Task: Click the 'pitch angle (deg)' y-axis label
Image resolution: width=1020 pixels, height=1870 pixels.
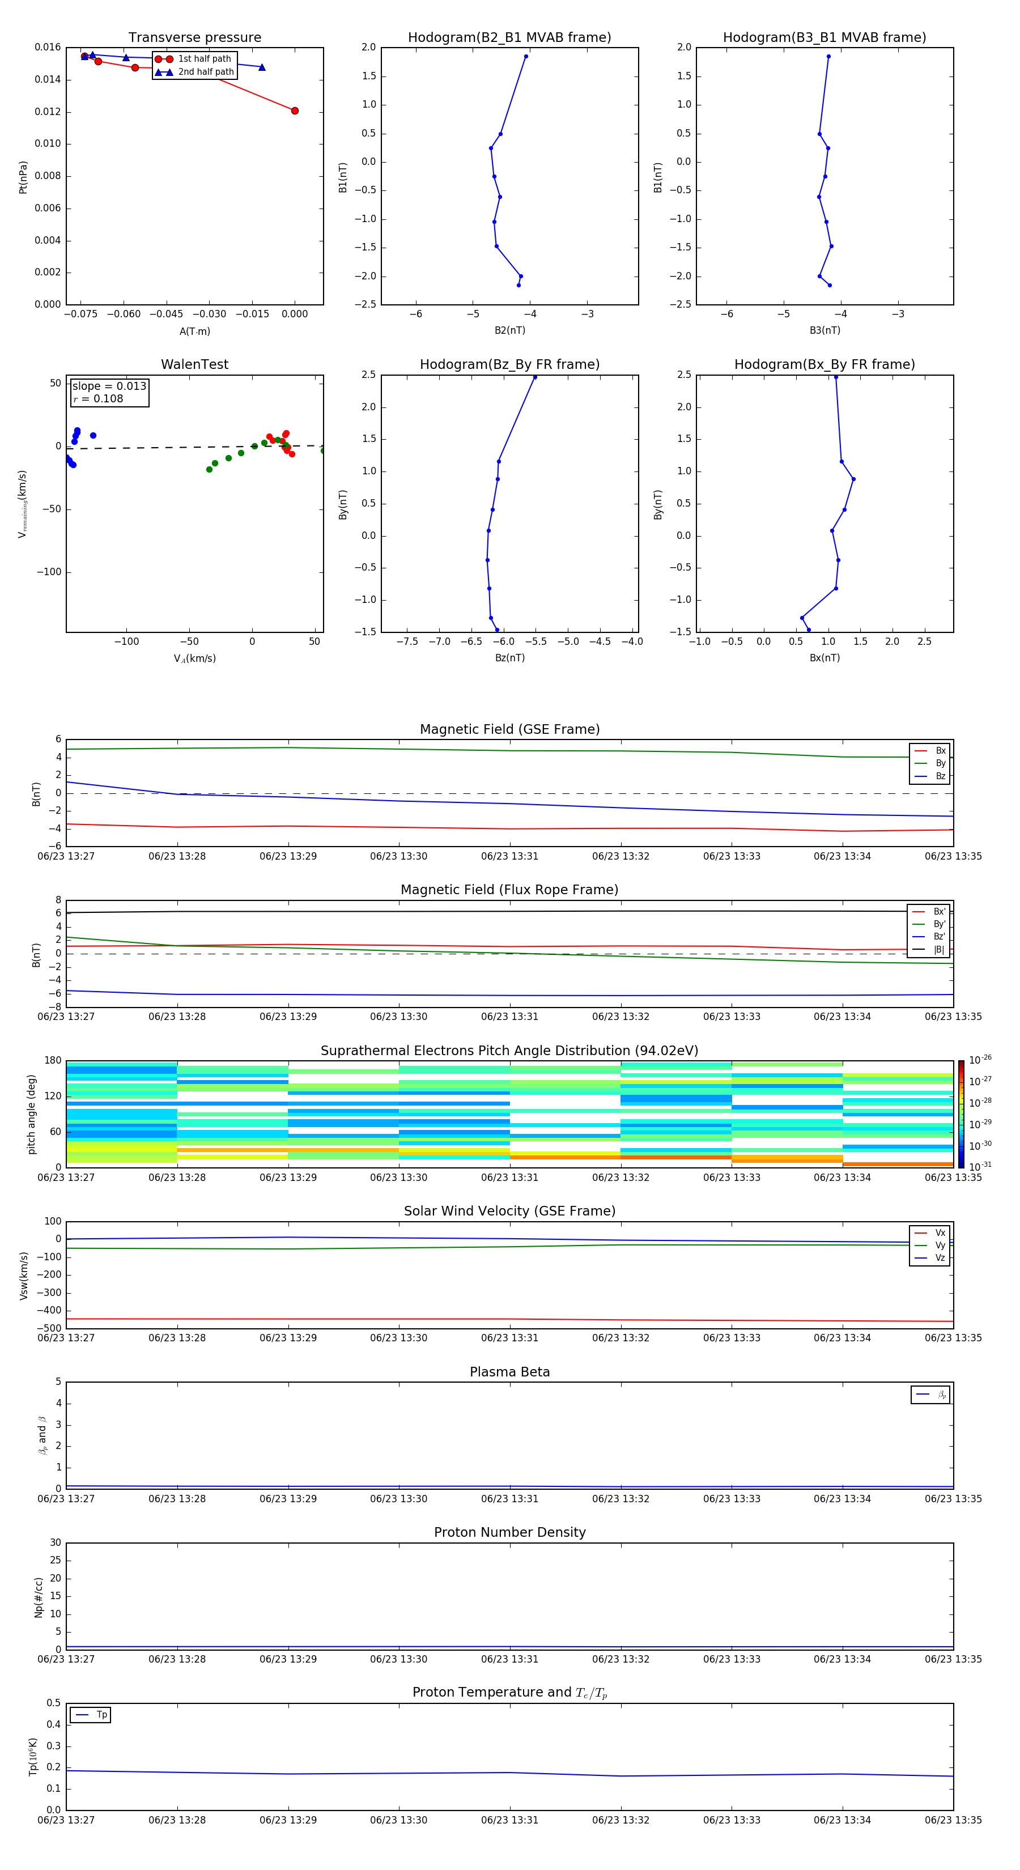Action: (x=31, y=1114)
